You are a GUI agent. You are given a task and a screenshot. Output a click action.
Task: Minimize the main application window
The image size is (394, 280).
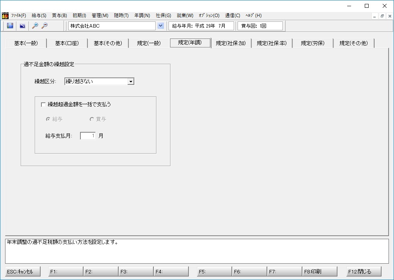click(x=349, y=6)
